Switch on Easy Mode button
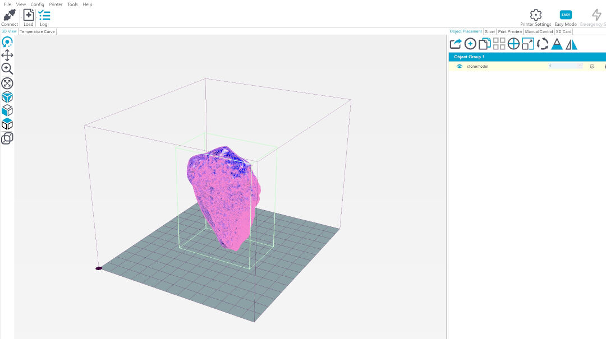Viewport: 606px width, 339px height. tap(566, 15)
